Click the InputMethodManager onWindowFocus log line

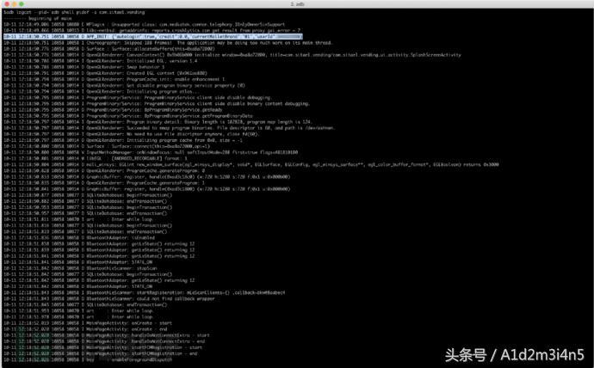(151, 152)
